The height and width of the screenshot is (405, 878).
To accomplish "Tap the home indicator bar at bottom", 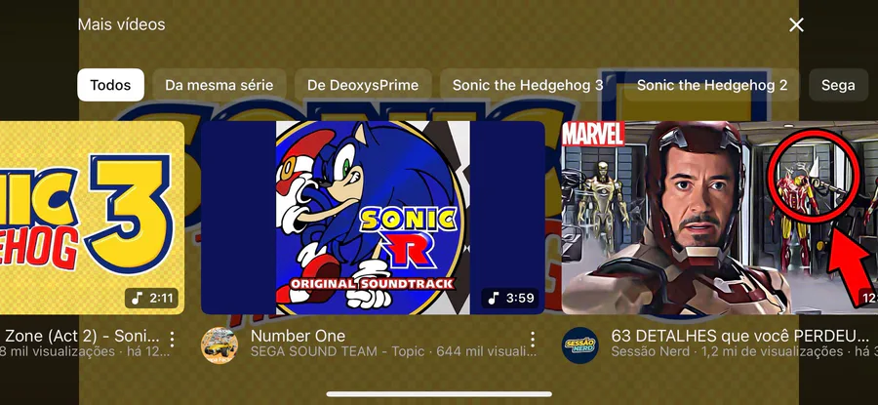I will [439, 394].
